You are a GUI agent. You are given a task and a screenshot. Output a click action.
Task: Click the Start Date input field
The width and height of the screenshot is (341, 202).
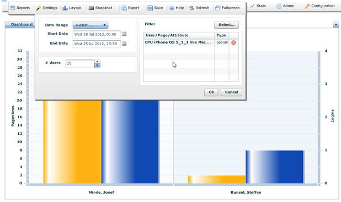(97, 34)
